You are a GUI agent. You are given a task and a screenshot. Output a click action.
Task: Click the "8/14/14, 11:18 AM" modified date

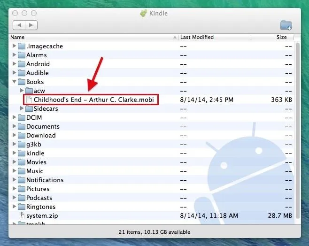pos(209,215)
